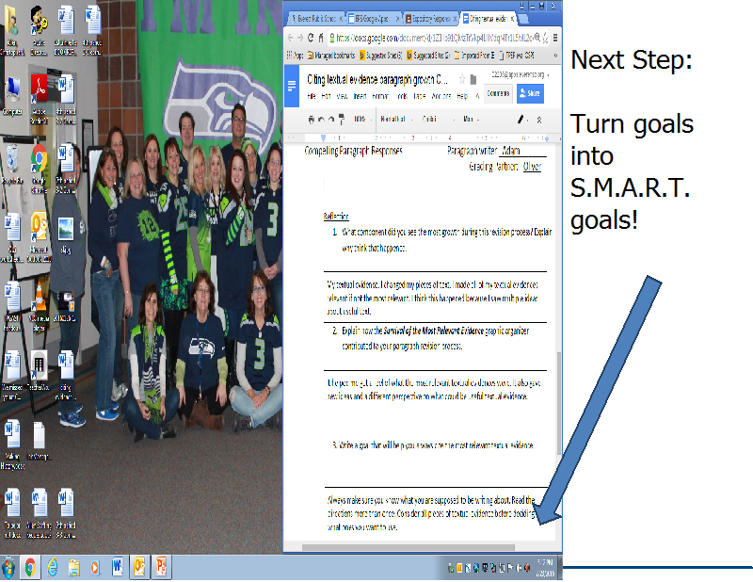Select the paint format tool
Viewport: 753px width, 582px height.
[342, 119]
